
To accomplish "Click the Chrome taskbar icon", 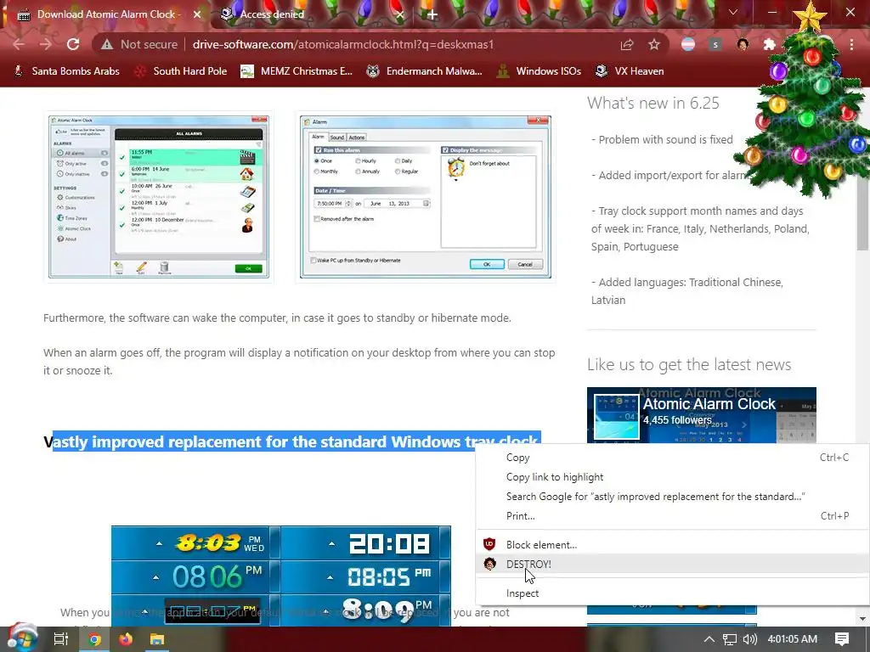I will click(94, 639).
